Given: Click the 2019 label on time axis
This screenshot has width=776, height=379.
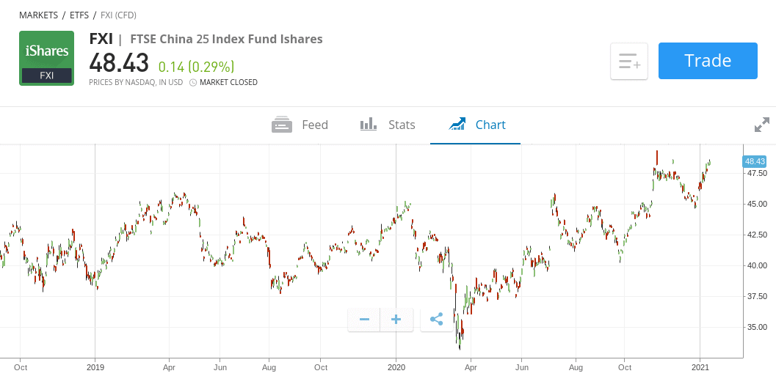Looking at the screenshot, I should 95,367.
